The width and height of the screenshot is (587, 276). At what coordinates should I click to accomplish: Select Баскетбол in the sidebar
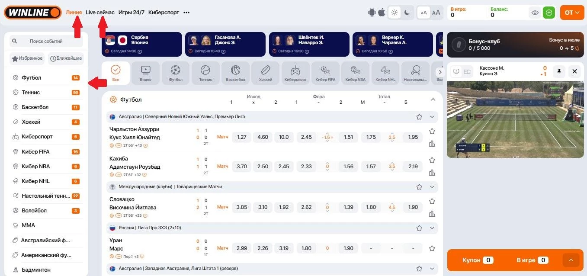click(46, 107)
